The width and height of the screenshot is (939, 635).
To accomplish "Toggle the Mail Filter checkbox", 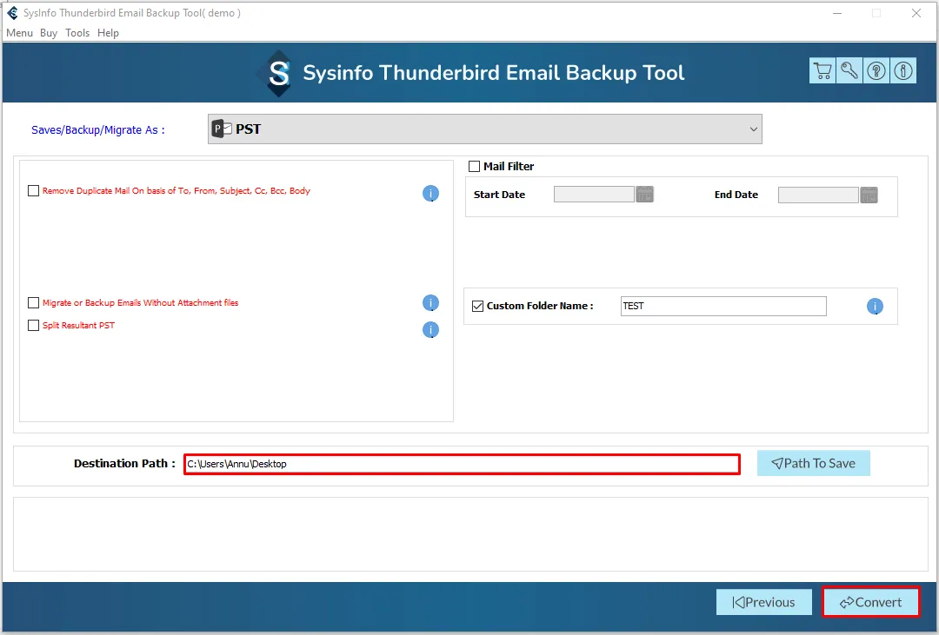I will [475, 167].
